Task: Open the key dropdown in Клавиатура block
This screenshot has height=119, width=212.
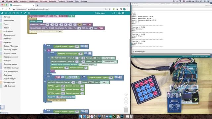Action: pyautogui.click(x=89, y=24)
